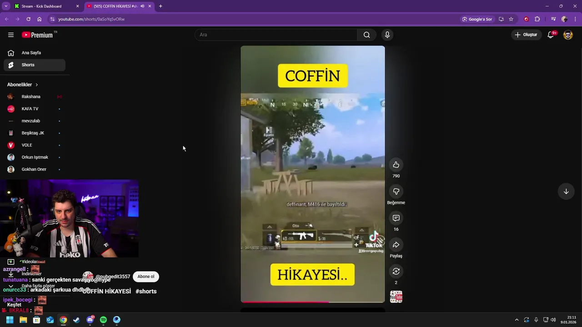Click the Oluştur create button
Screen dimensions: 582x327
pyautogui.click(x=526, y=35)
